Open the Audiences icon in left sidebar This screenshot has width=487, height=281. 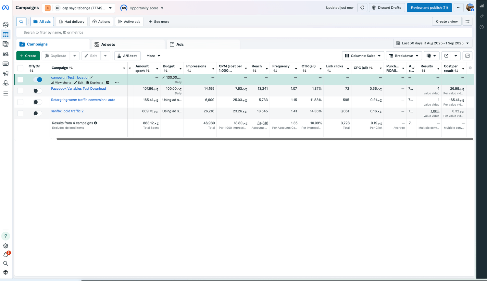pos(6,54)
